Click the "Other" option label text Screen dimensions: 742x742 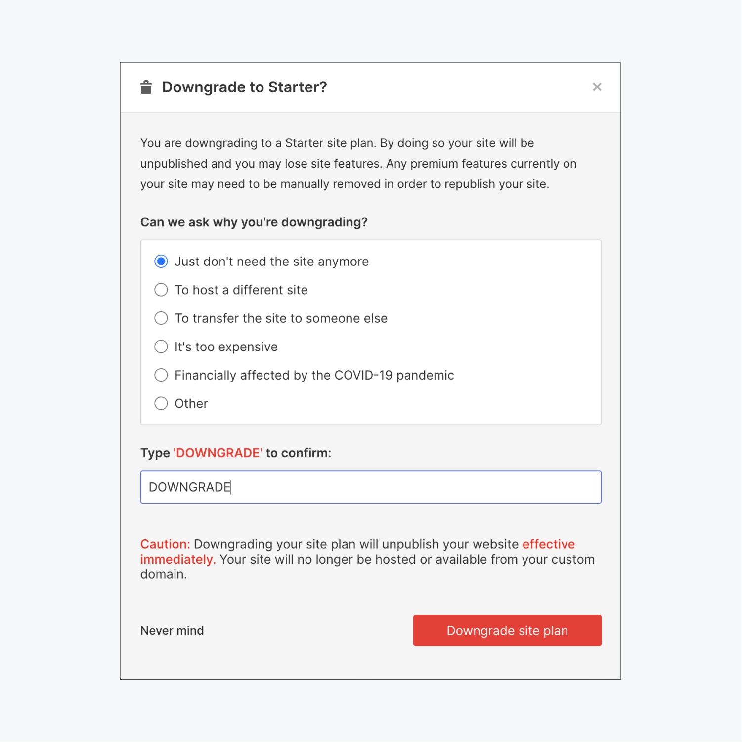point(191,404)
